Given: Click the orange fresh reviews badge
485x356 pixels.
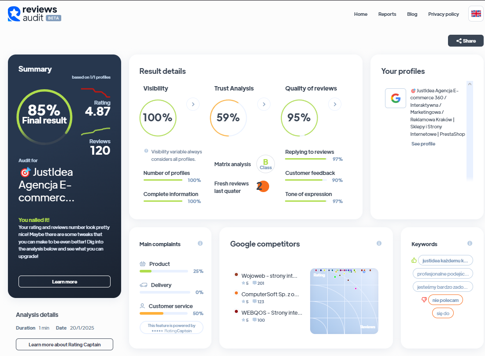Looking at the screenshot, I should click(x=263, y=186).
